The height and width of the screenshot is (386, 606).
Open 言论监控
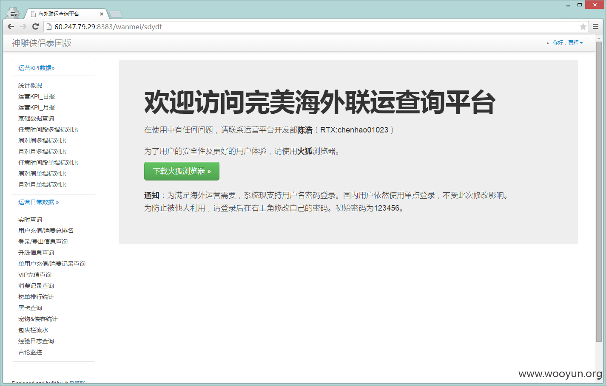30,352
